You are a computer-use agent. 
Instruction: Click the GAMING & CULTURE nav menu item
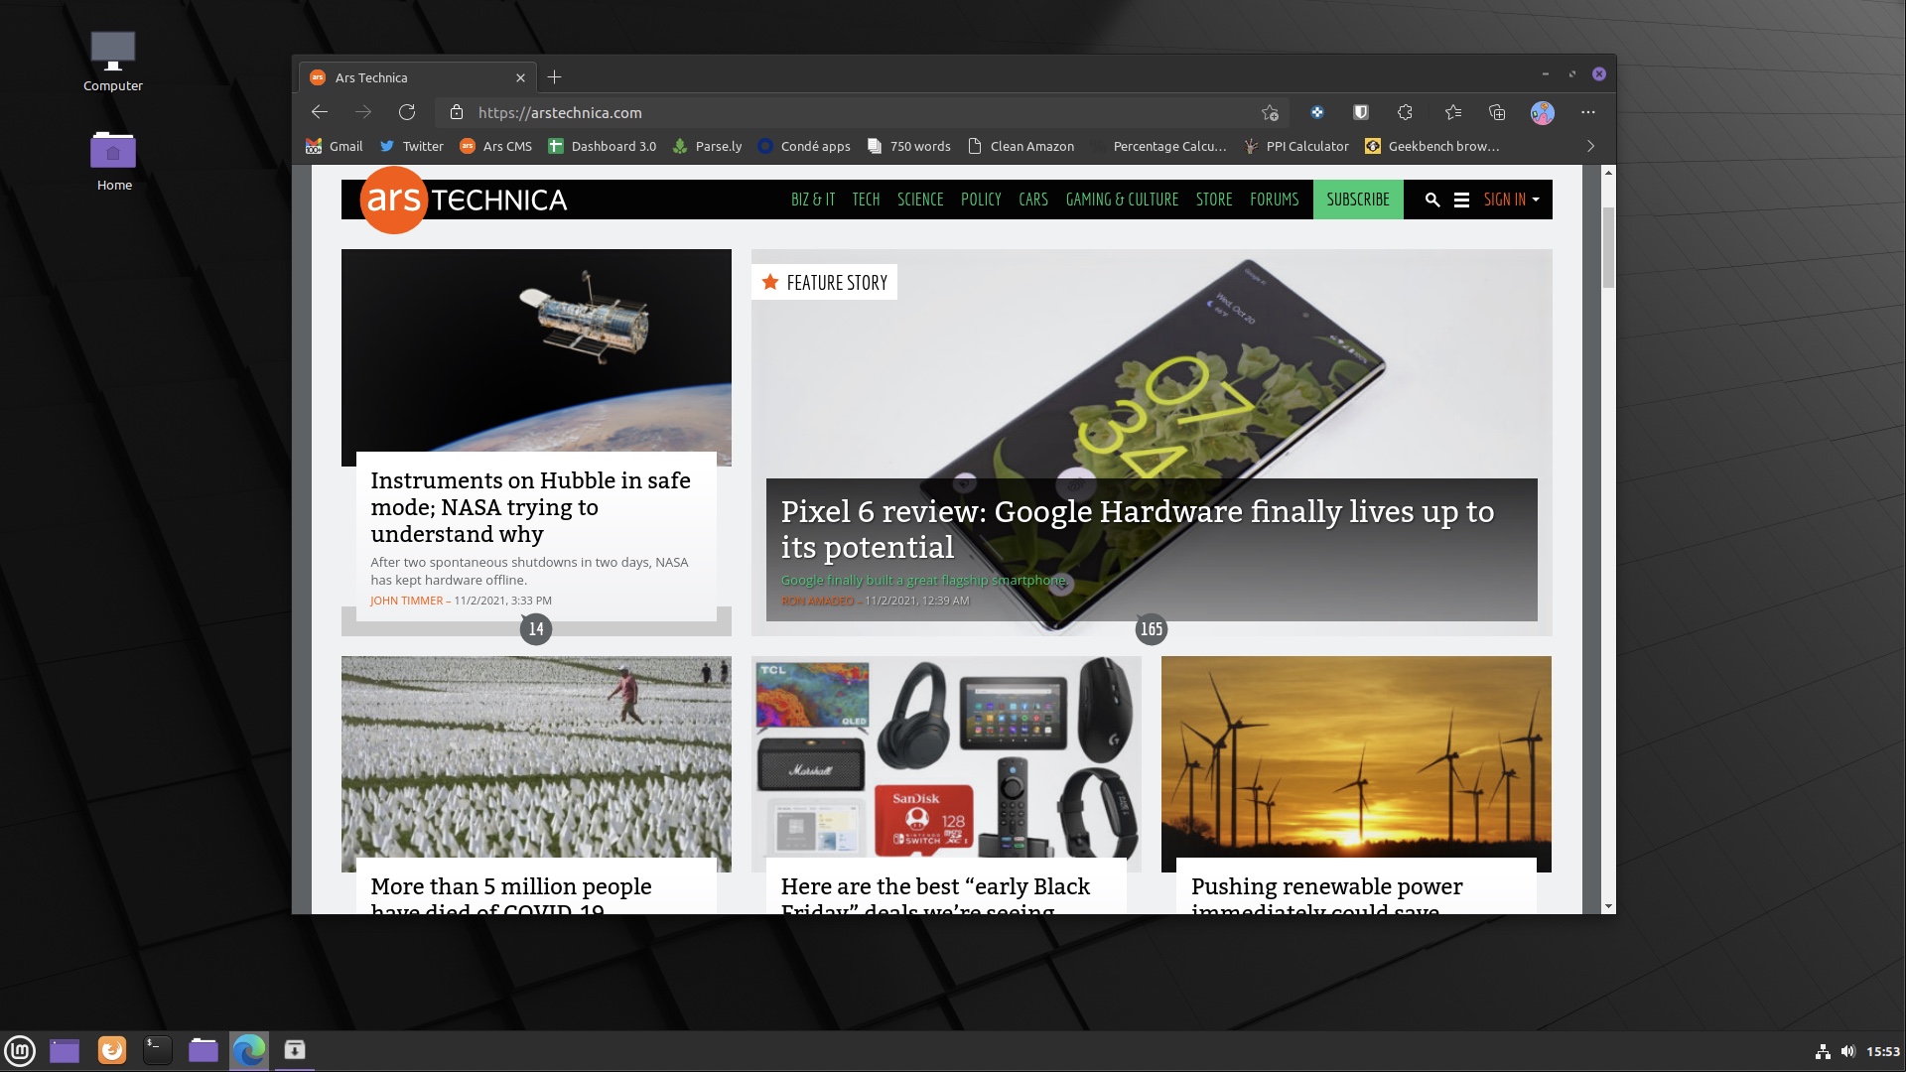(x=1122, y=199)
